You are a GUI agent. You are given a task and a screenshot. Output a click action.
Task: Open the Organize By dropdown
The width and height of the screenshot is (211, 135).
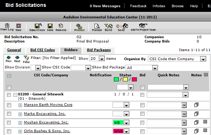(203, 59)
